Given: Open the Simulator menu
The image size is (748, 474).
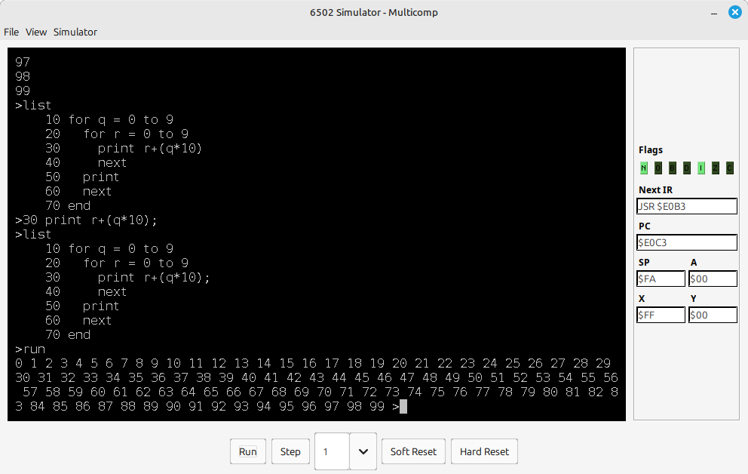Looking at the screenshot, I should (75, 32).
